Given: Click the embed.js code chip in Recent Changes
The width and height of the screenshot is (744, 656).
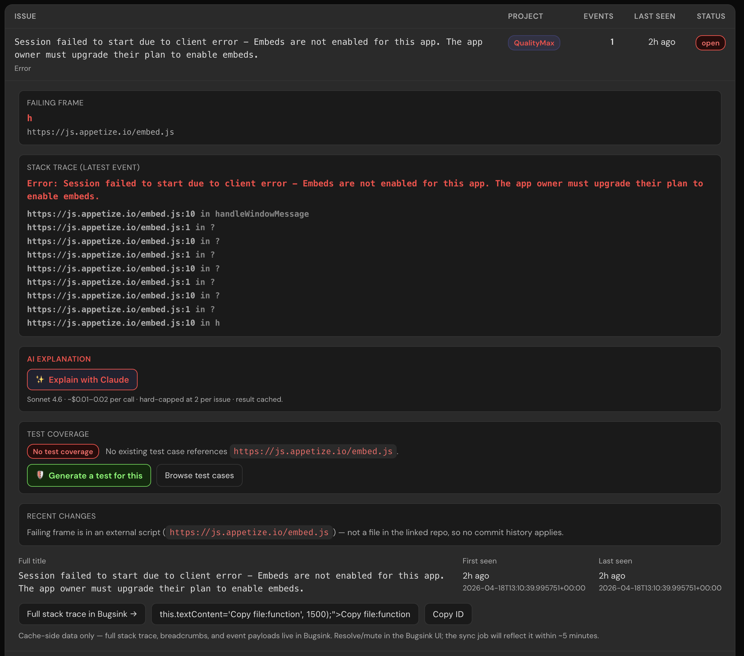Looking at the screenshot, I should click(x=249, y=532).
